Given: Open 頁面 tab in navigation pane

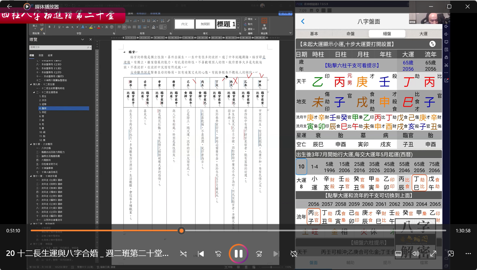Looking at the screenshot, I should pyautogui.click(x=41, y=55).
